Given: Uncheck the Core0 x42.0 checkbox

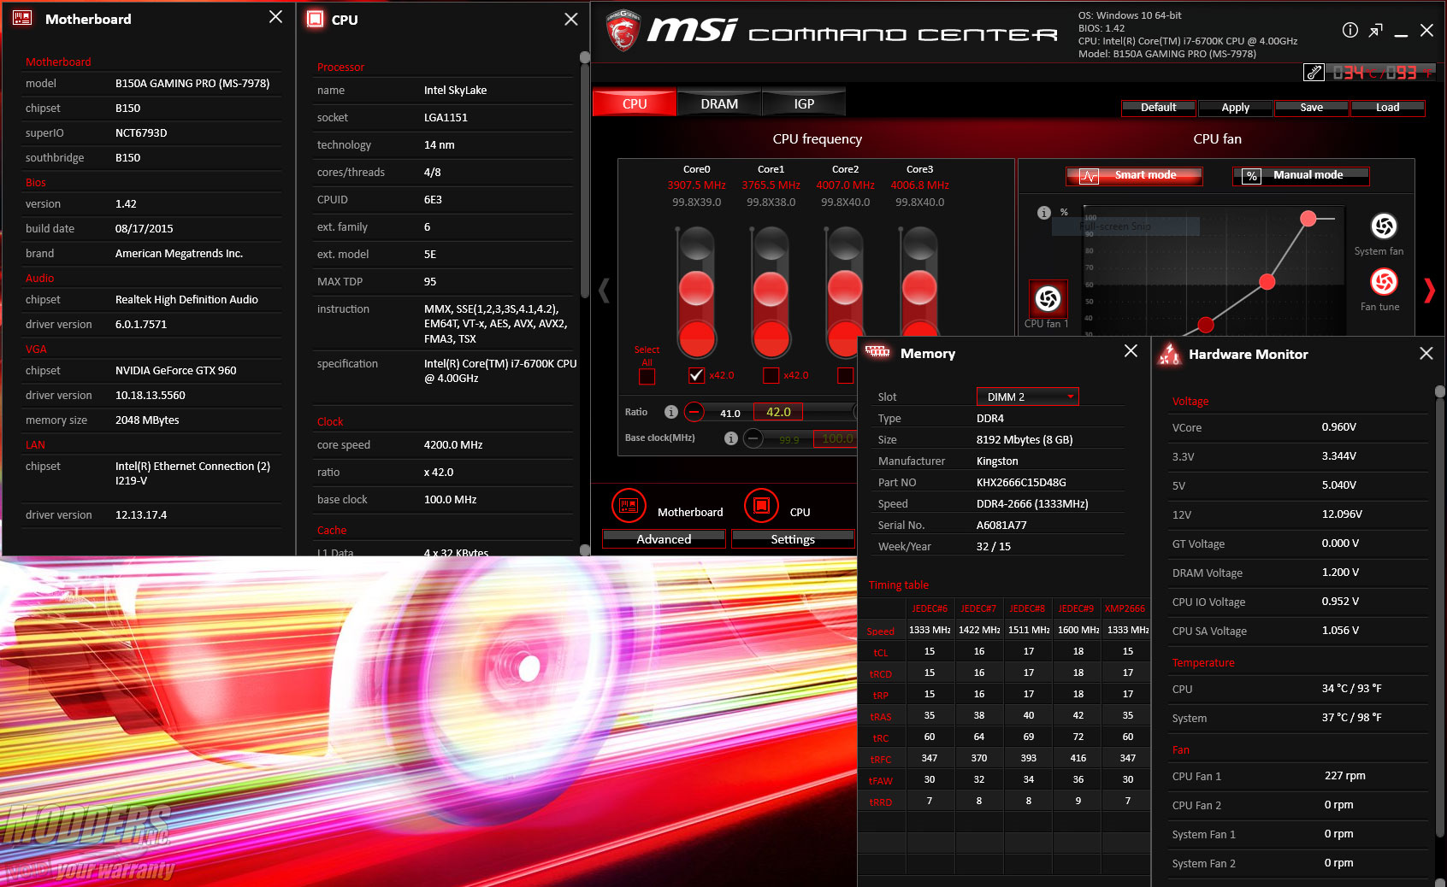Looking at the screenshot, I should pos(696,375).
